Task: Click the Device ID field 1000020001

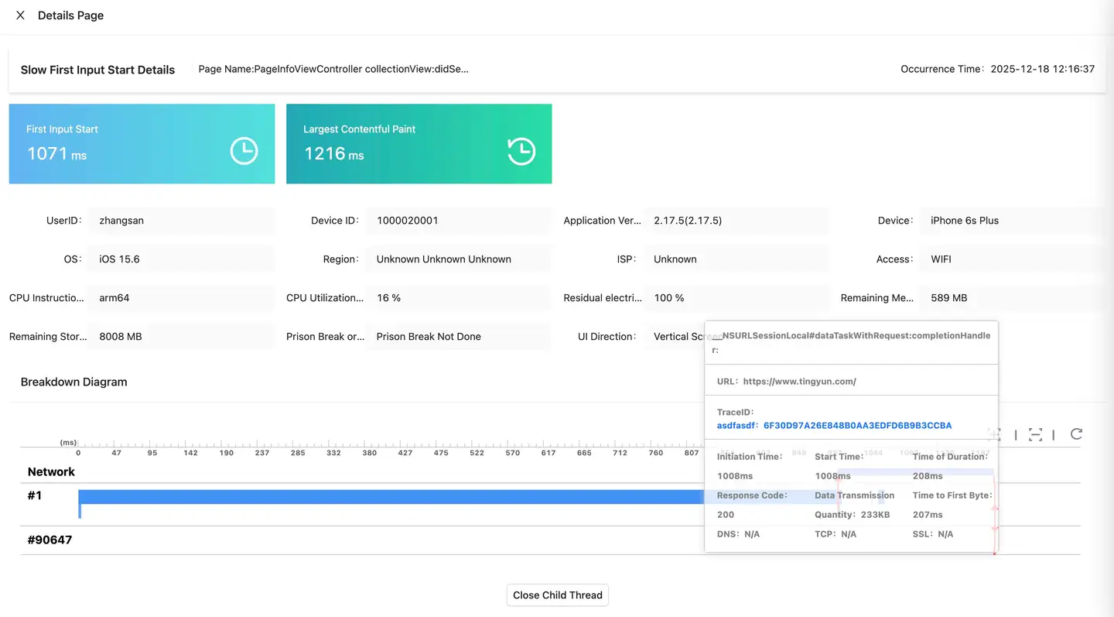Action: coord(458,221)
